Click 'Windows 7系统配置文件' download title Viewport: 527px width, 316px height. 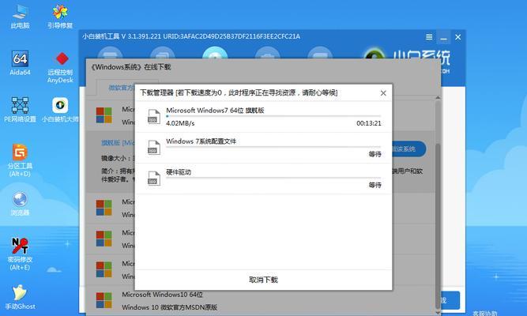tap(201, 141)
